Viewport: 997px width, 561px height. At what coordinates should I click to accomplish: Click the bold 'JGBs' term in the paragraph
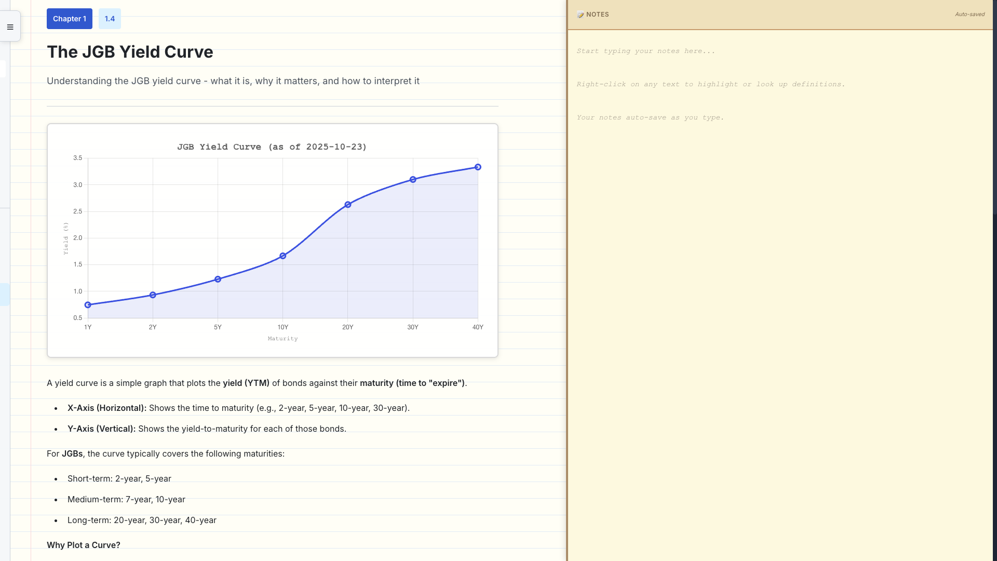pyautogui.click(x=72, y=454)
